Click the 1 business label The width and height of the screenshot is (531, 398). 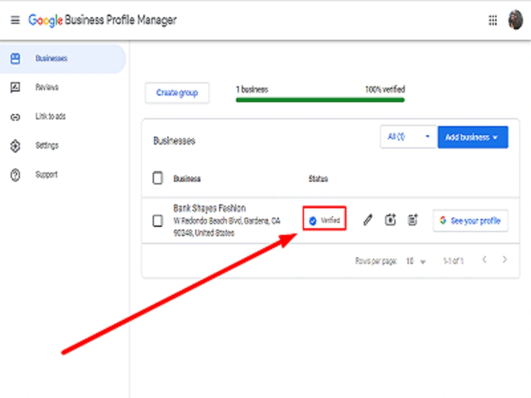coord(252,90)
